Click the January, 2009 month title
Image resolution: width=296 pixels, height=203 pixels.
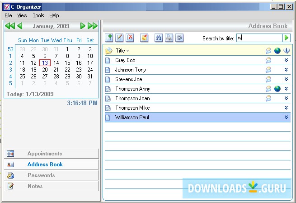[51, 26]
